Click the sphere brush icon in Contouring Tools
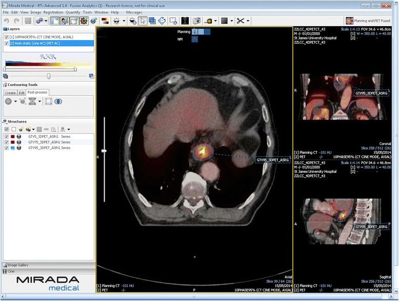This screenshot has width=399, height=301. pos(8,101)
